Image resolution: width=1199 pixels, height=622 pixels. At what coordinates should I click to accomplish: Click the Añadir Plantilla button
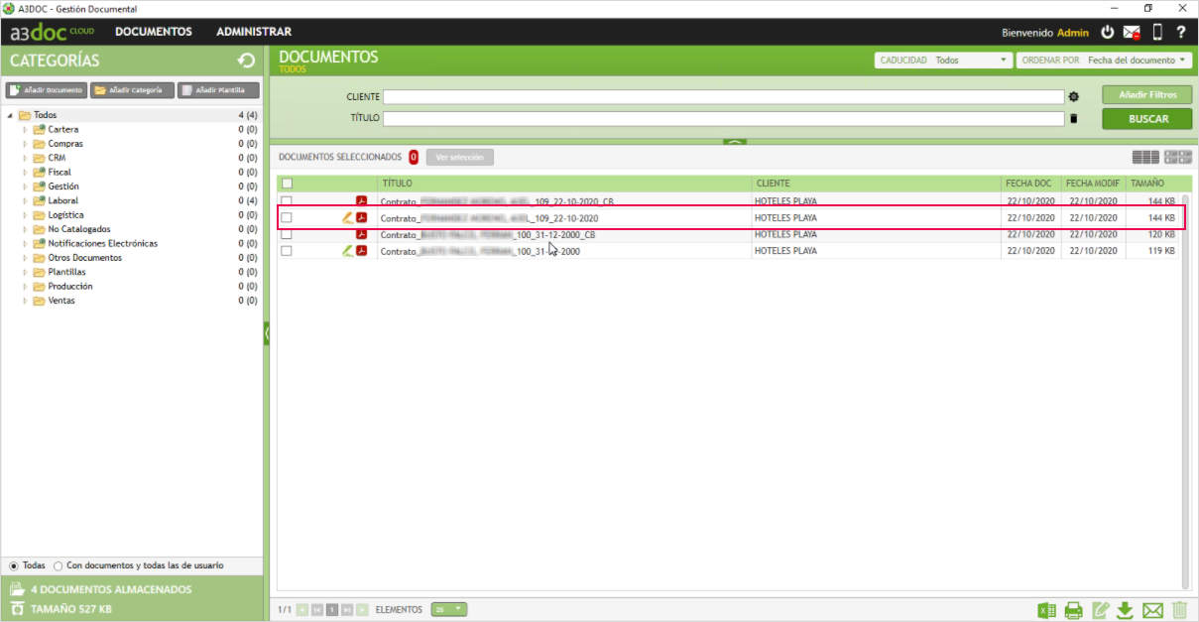218,90
